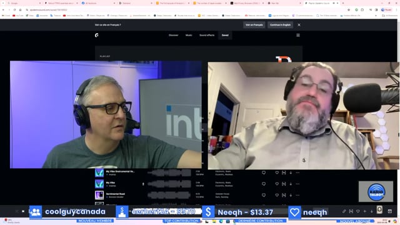400x225 pixels.
Task: Bookmark this page with the star icon
Action: 349,10
